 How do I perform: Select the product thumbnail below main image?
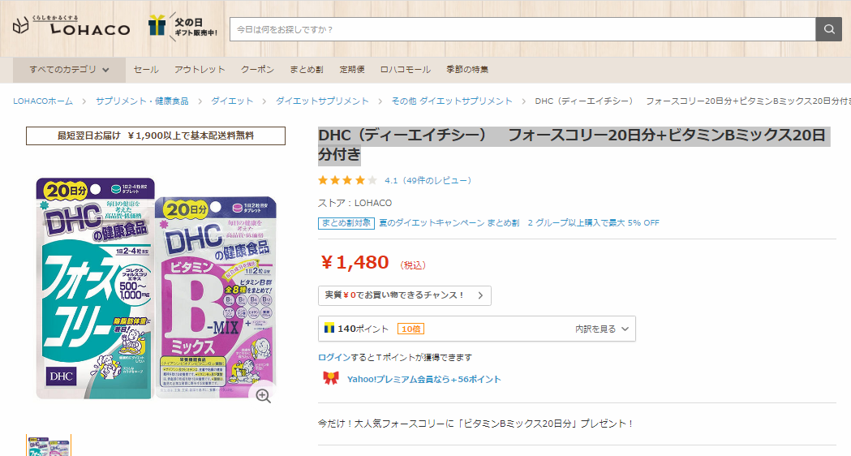49,445
